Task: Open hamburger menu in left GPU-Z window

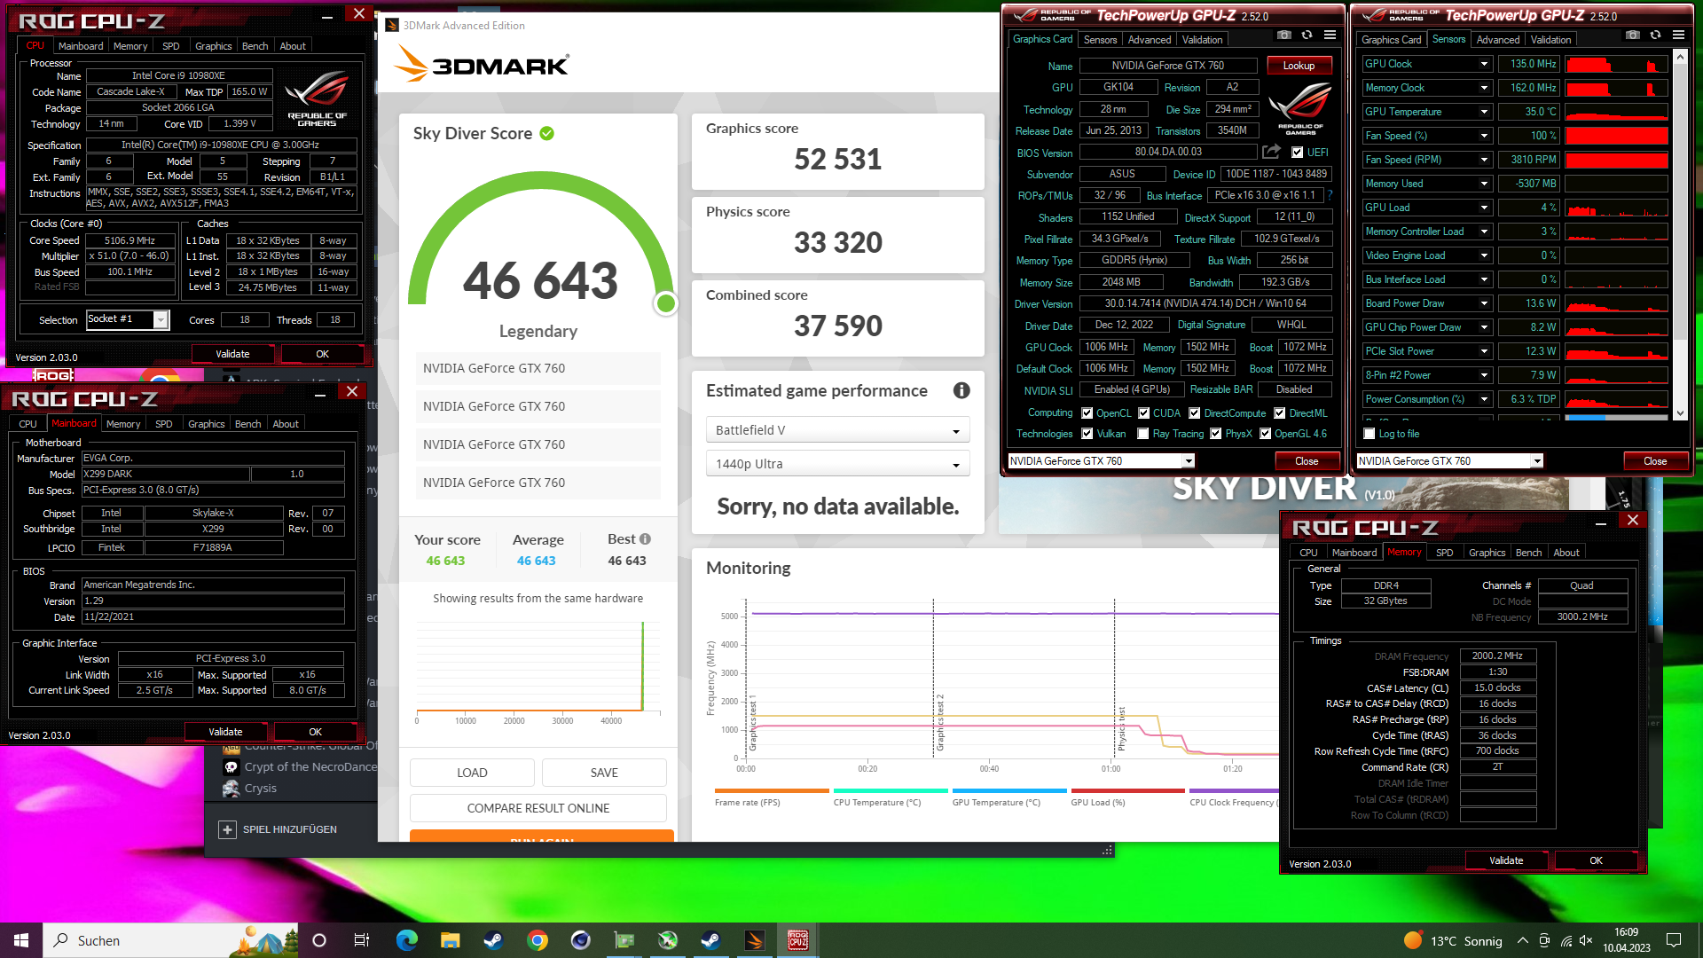Action: [x=1330, y=35]
